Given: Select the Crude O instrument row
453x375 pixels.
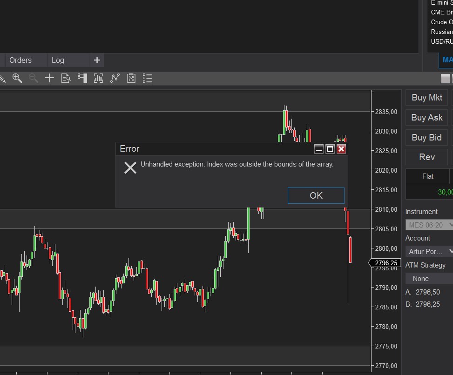Looking at the screenshot, I should click(442, 22).
